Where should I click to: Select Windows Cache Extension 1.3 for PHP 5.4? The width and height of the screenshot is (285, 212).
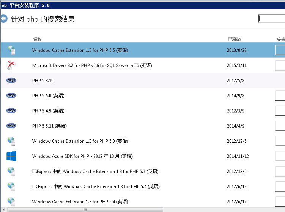click(x=80, y=202)
